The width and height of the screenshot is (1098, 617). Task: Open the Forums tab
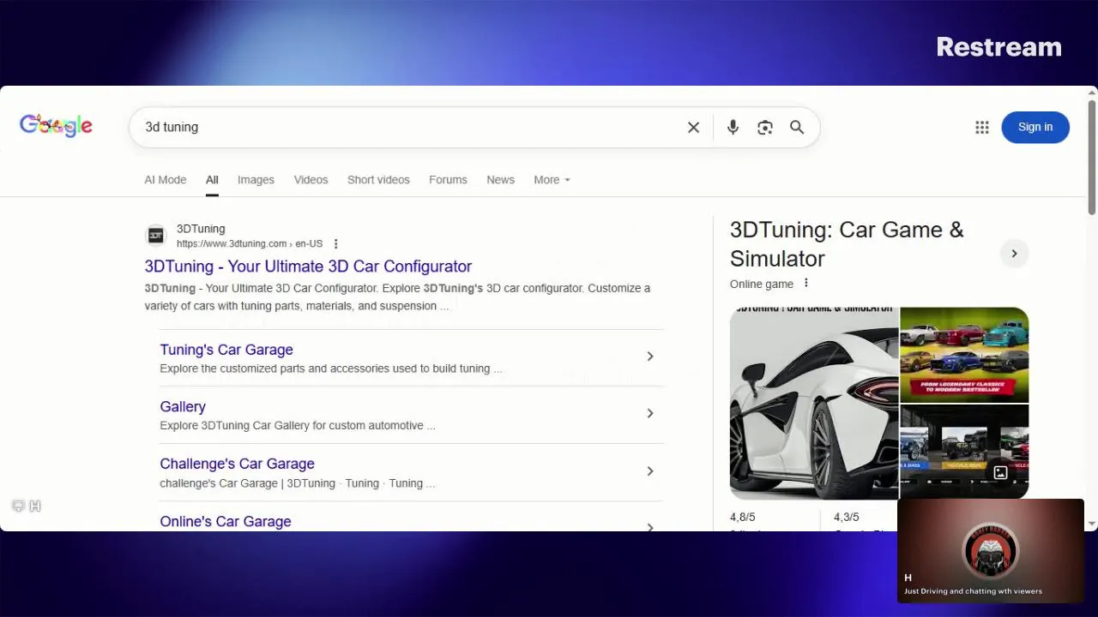(x=448, y=180)
